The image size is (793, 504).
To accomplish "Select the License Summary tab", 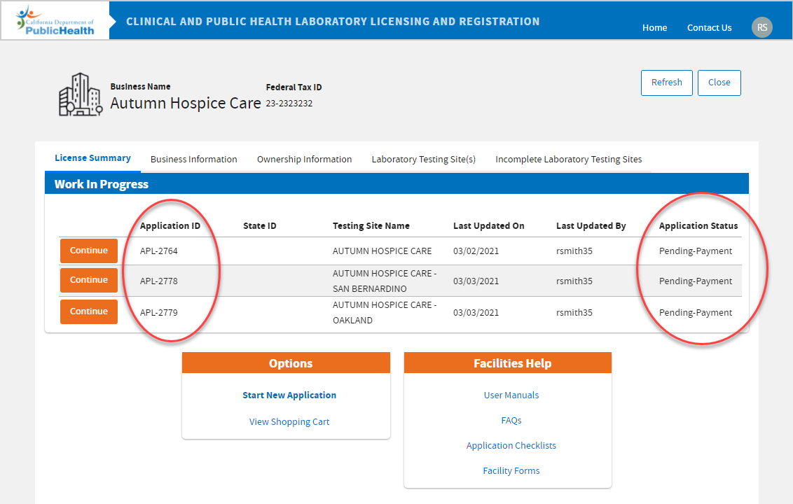I will (92, 158).
